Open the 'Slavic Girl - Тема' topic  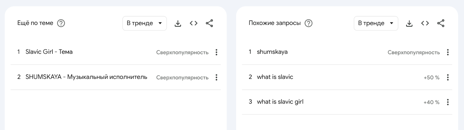click(49, 52)
